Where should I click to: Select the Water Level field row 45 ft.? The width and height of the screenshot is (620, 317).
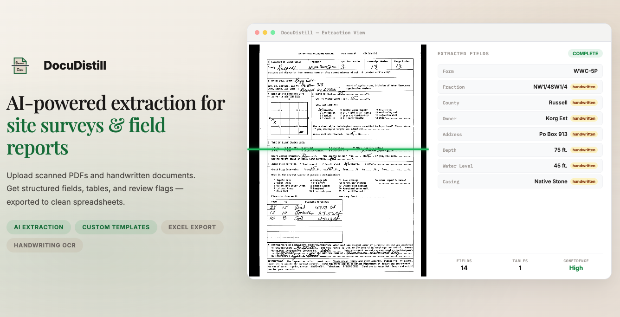tap(520, 166)
